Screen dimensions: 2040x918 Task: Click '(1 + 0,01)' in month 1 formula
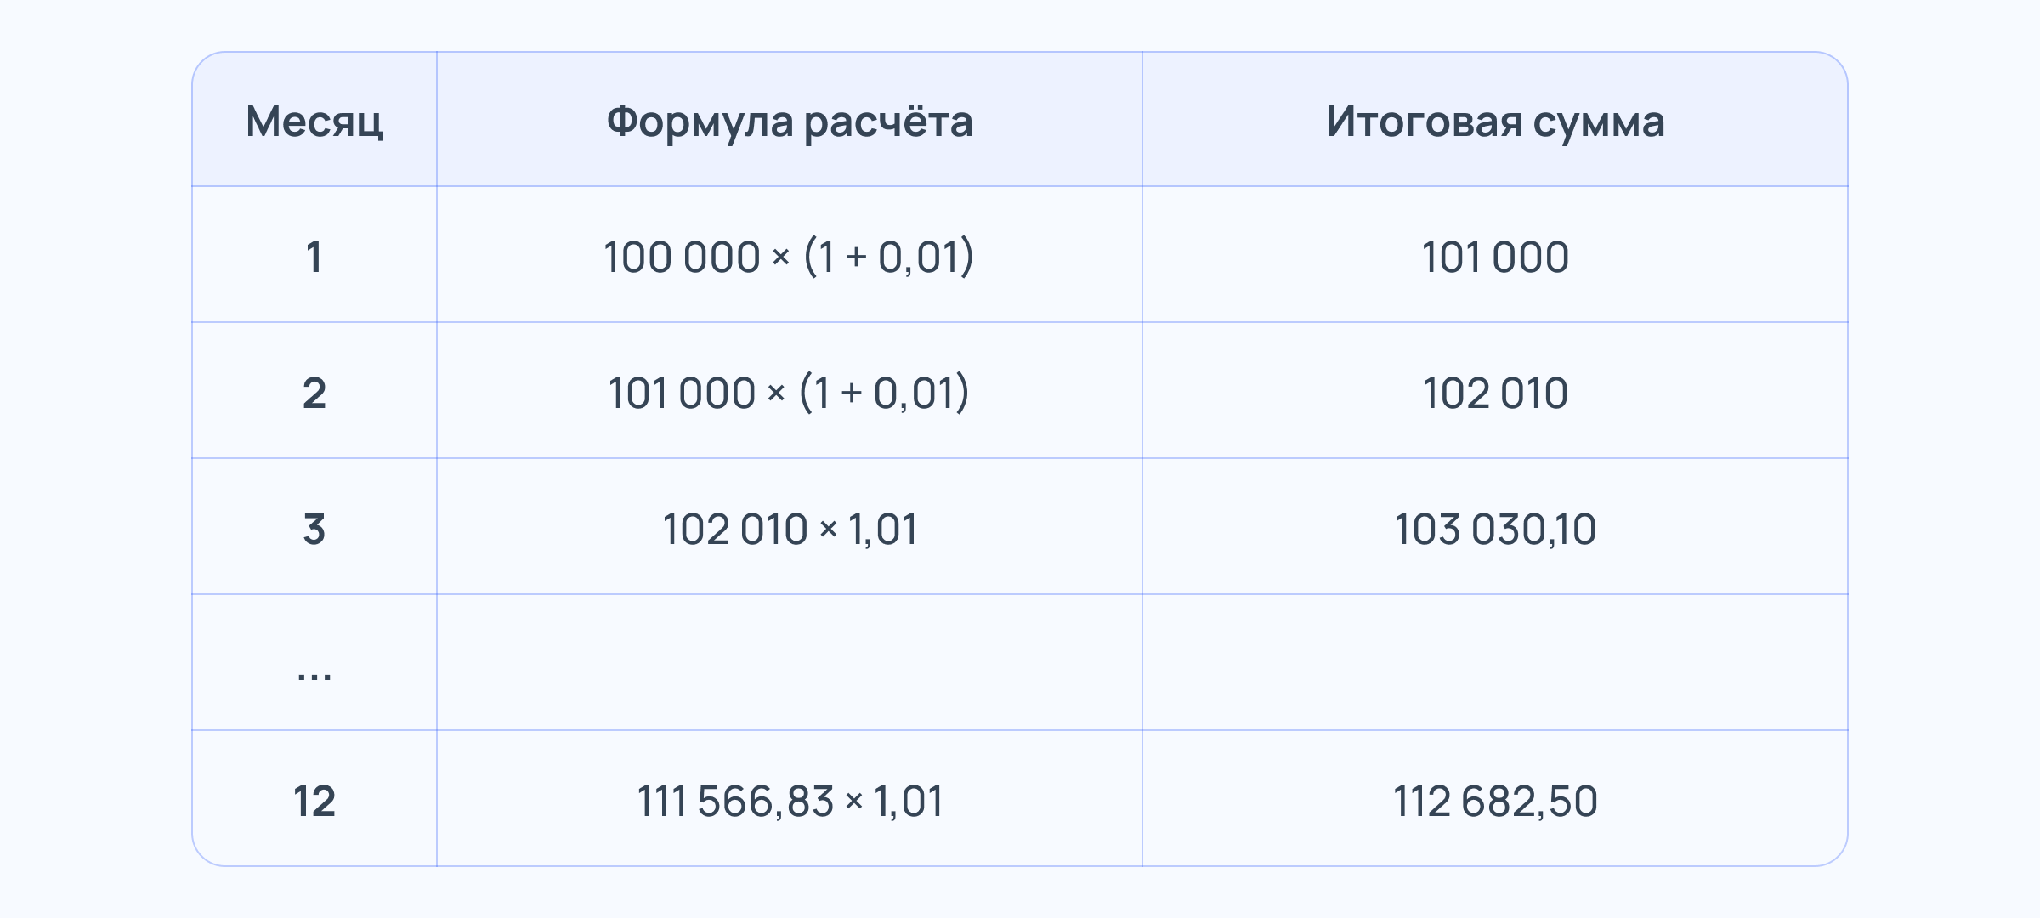click(x=888, y=257)
